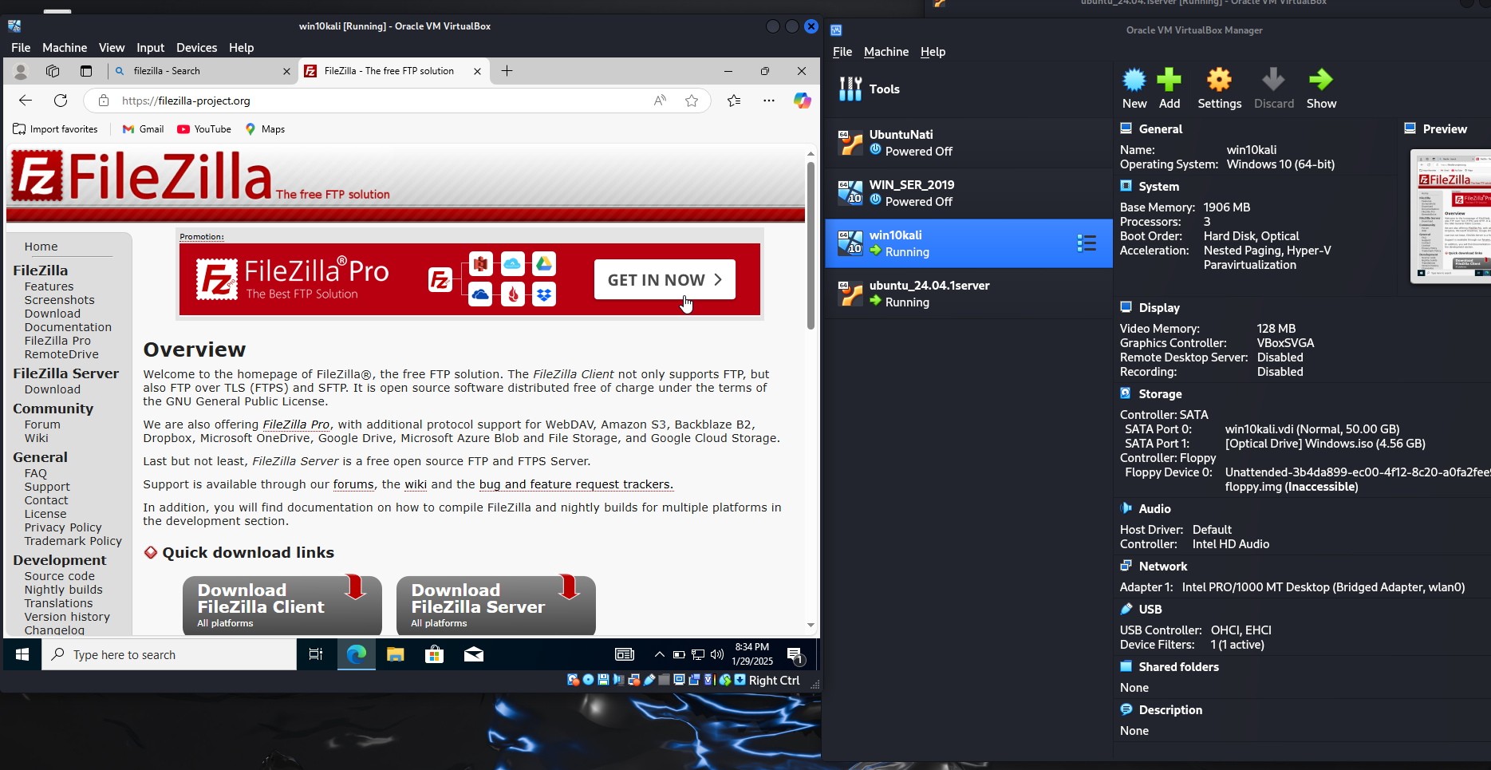Click Edge favorites list star icon

[x=734, y=101]
